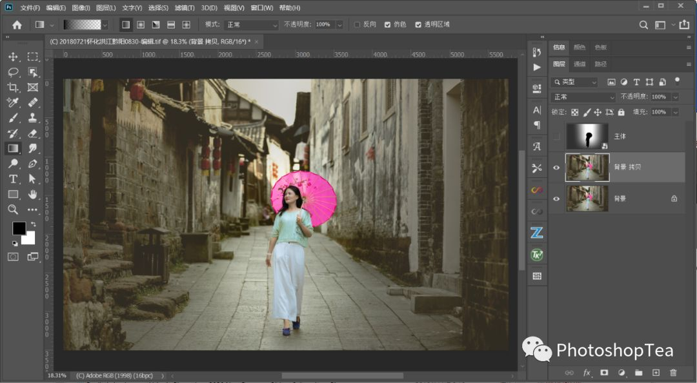This screenshot has width=697, height=383.
Task: Choose the Crop tool
Action: 13,87
